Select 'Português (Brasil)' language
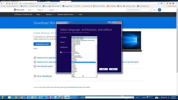 click(83, 56)
